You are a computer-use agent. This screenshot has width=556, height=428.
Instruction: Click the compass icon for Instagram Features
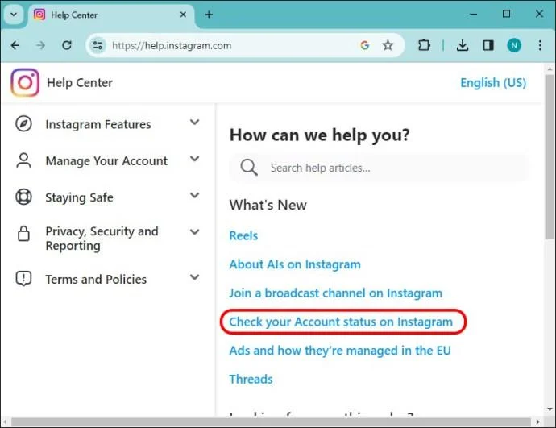click(x=23, y=124)
